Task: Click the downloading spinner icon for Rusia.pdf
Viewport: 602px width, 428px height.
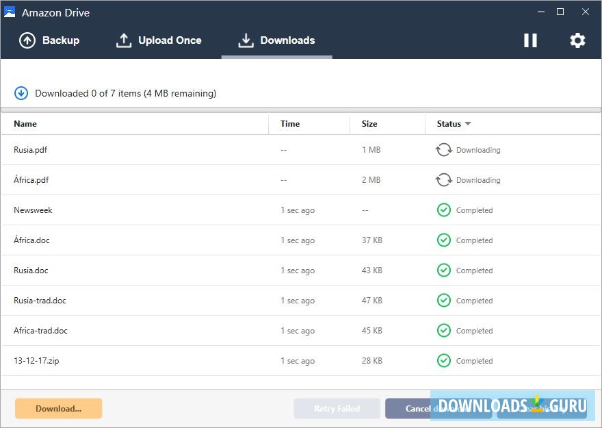Action: [445, 149]
